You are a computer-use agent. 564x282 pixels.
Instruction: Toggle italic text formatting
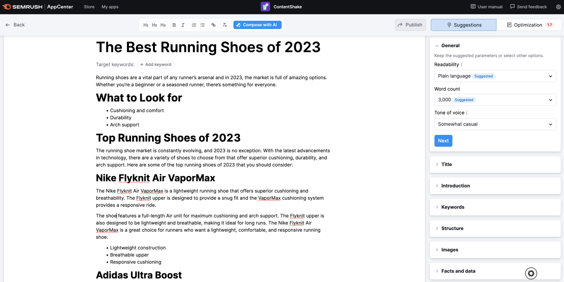click(x=183, y=25)
